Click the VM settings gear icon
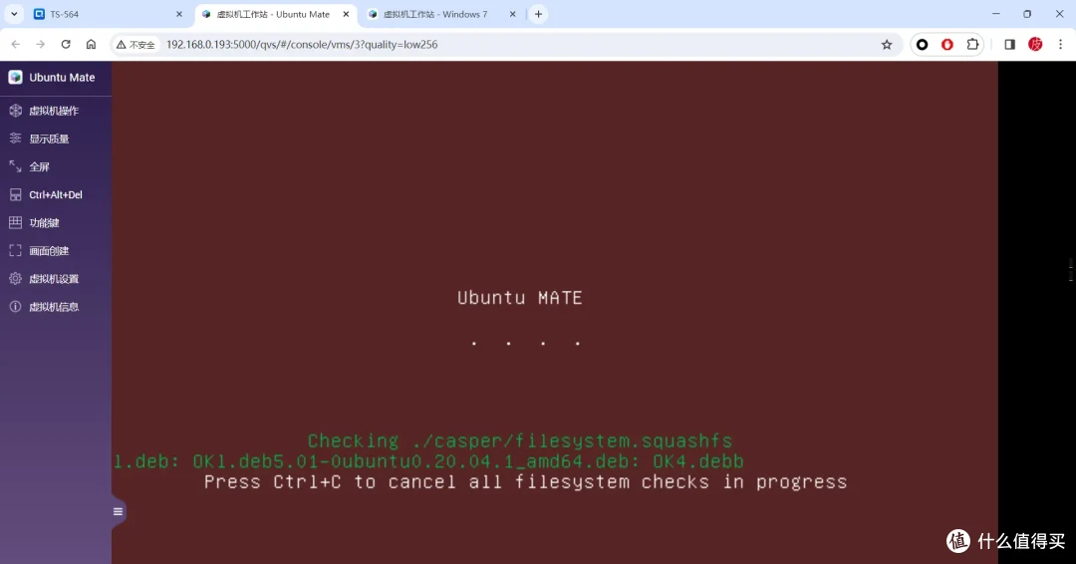Viewport: 1076px width, 564px height. click(15, 279)
